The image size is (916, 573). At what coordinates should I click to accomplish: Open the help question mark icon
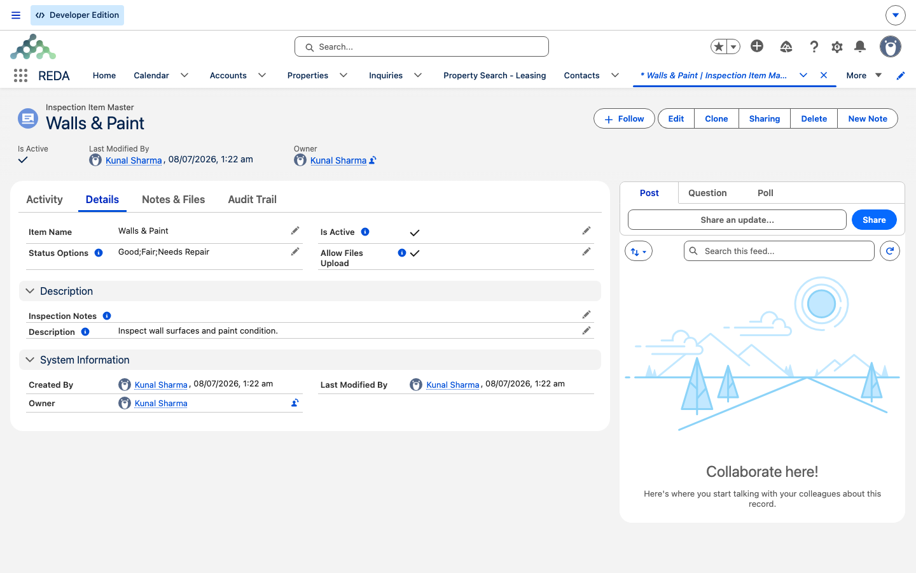coord(814,46)
